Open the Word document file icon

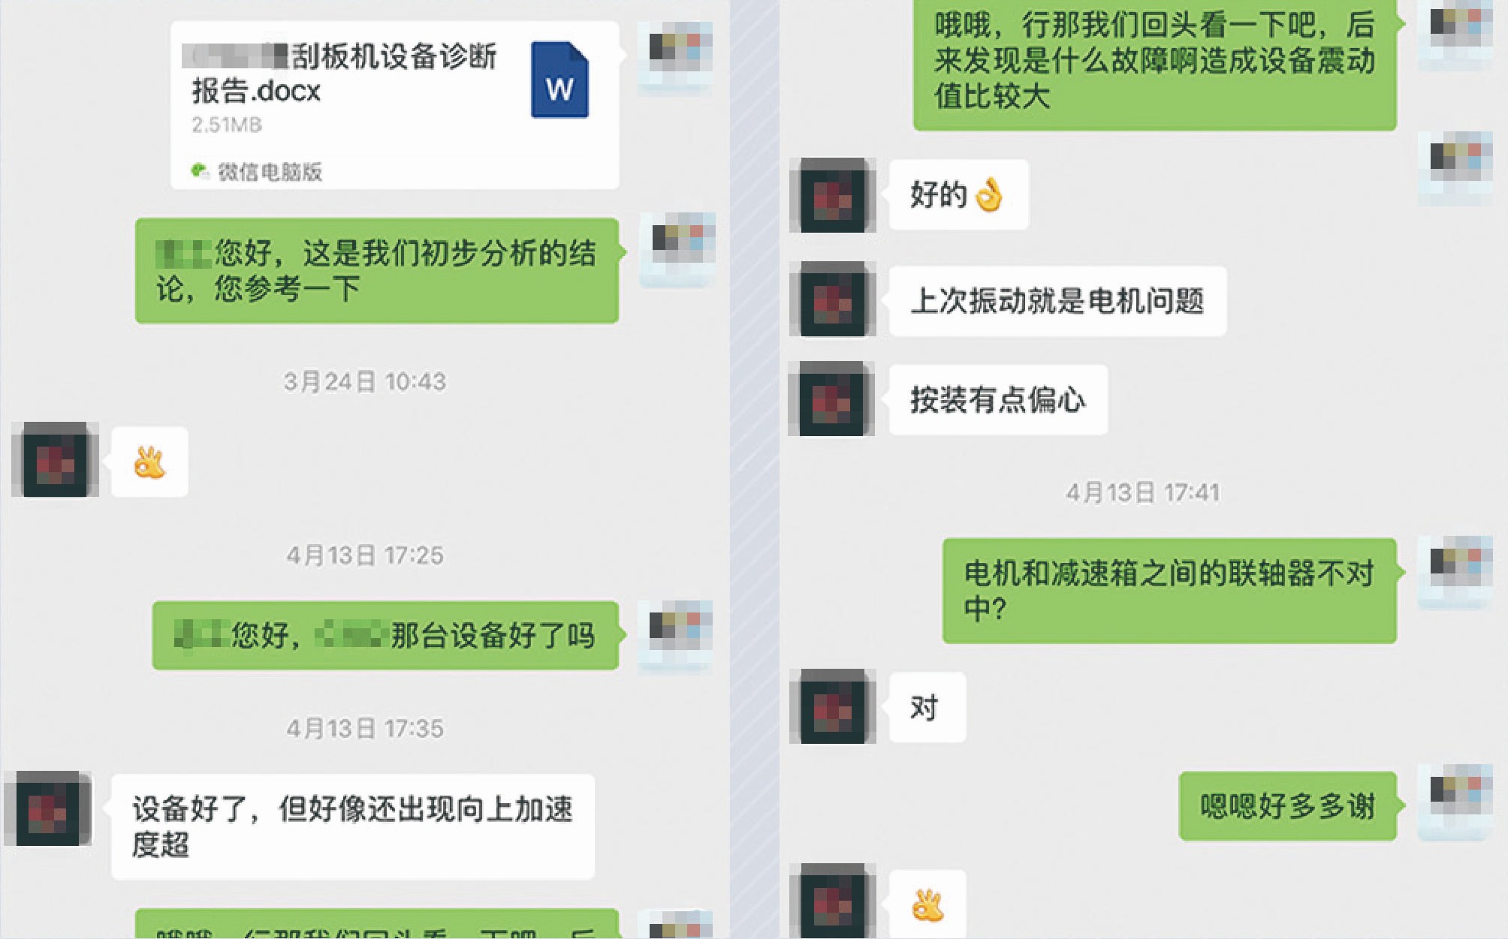(559, 80)
